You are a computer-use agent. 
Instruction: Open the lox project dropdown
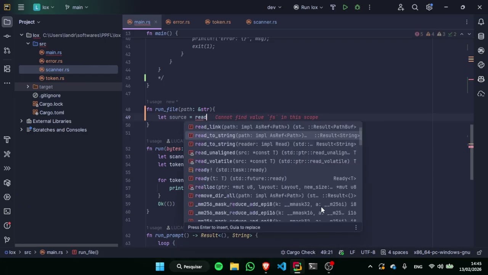click(44, 7)
